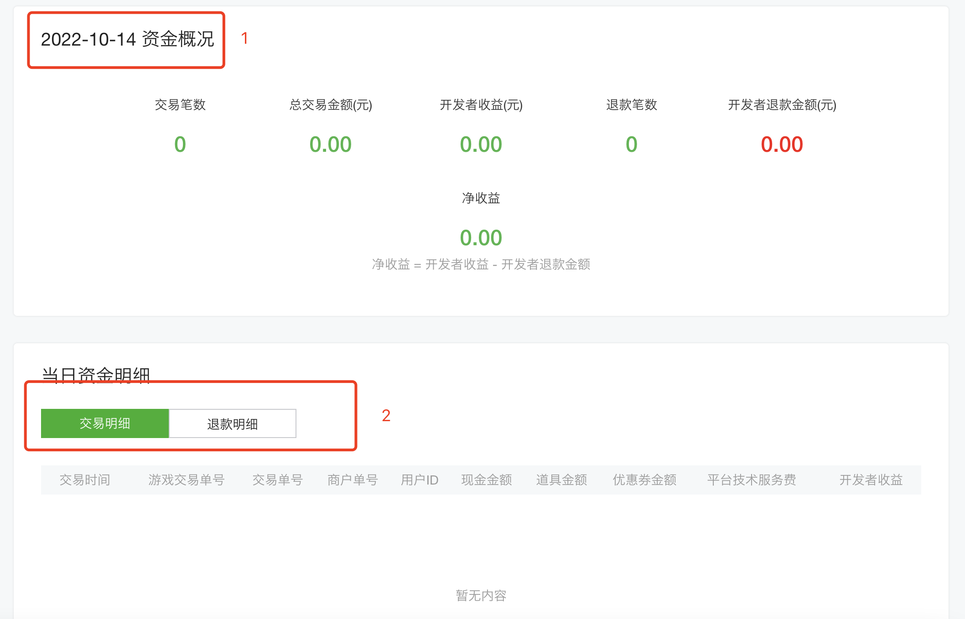965x619 pixels.
Task: Click the 游戏交易单号 column header
Action: pos(187,480)
